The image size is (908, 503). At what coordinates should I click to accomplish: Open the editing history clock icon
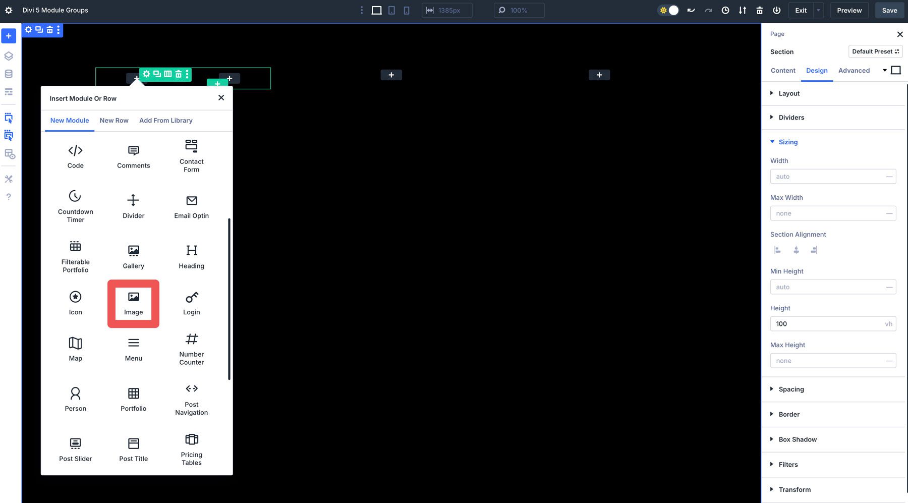pos(725,10)
